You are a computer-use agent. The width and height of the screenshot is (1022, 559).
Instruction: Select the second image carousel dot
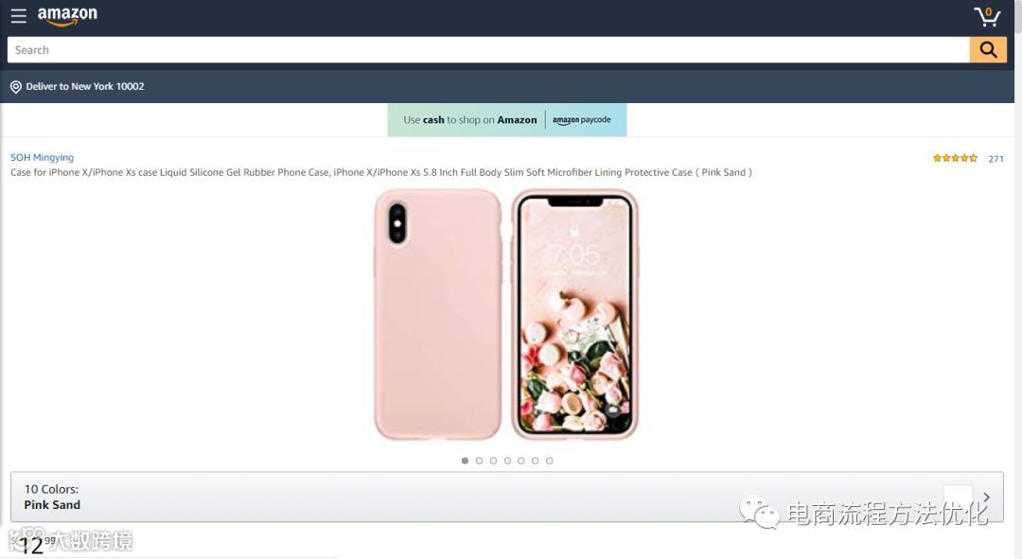pyautogui.click(x=479, y=461)
